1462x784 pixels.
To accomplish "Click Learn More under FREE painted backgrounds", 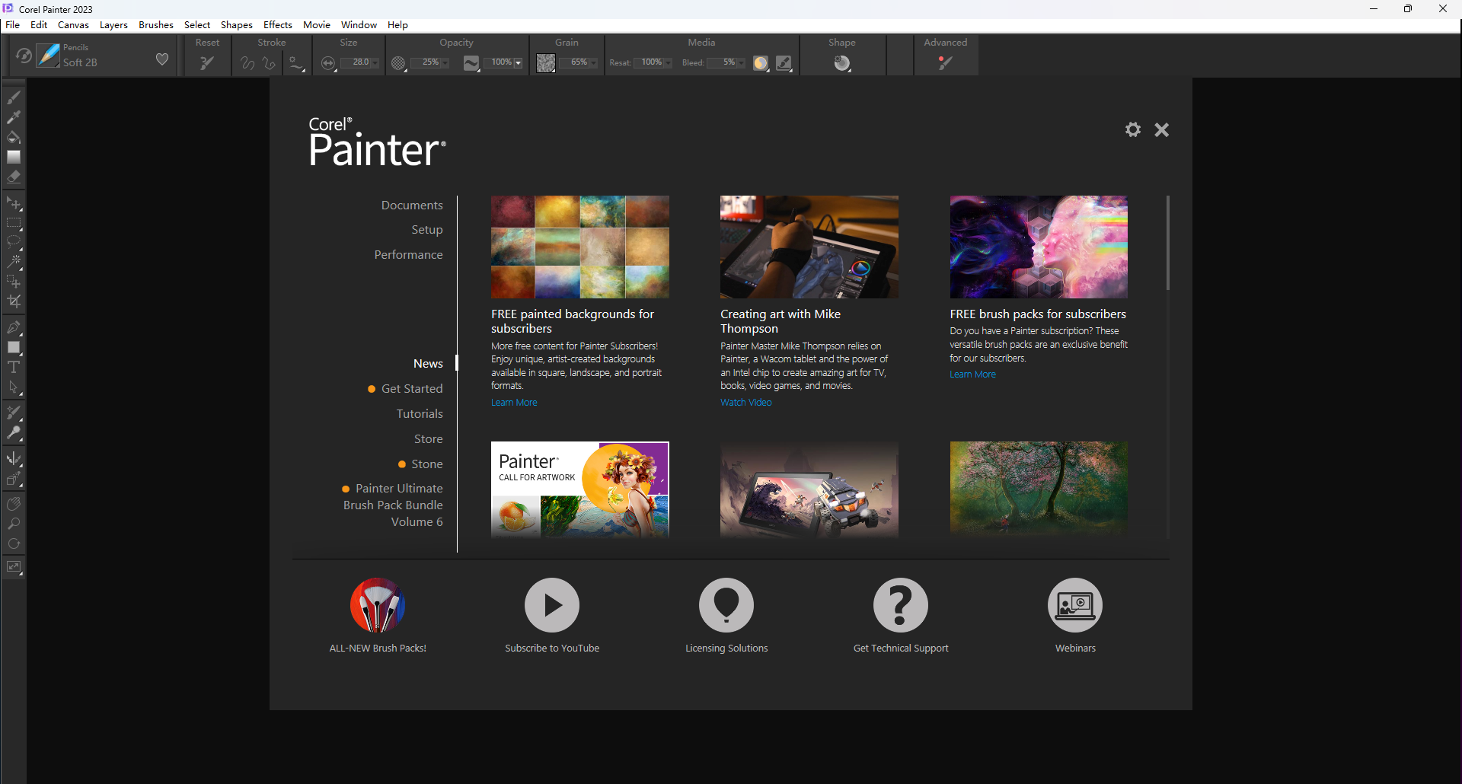I will coord(514,403).
